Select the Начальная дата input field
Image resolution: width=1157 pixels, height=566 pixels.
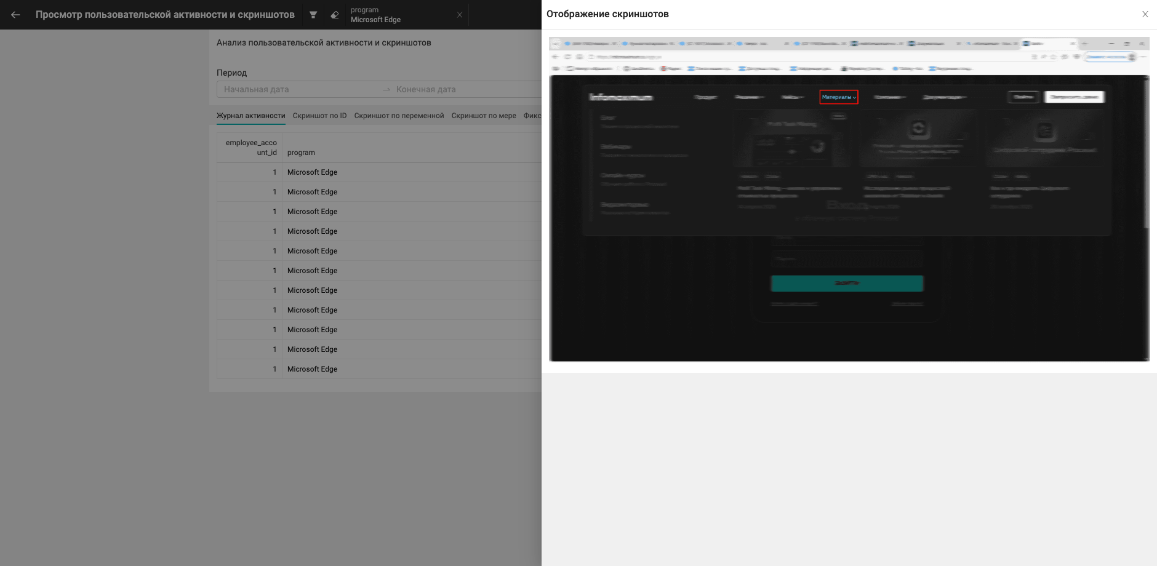[298, 89]
